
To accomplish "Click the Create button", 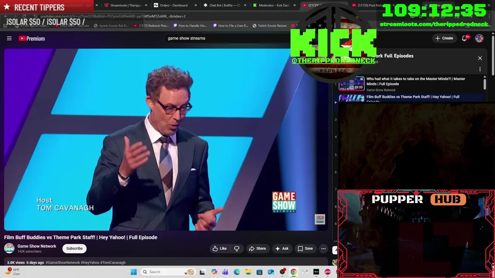I will coord(444,38).
